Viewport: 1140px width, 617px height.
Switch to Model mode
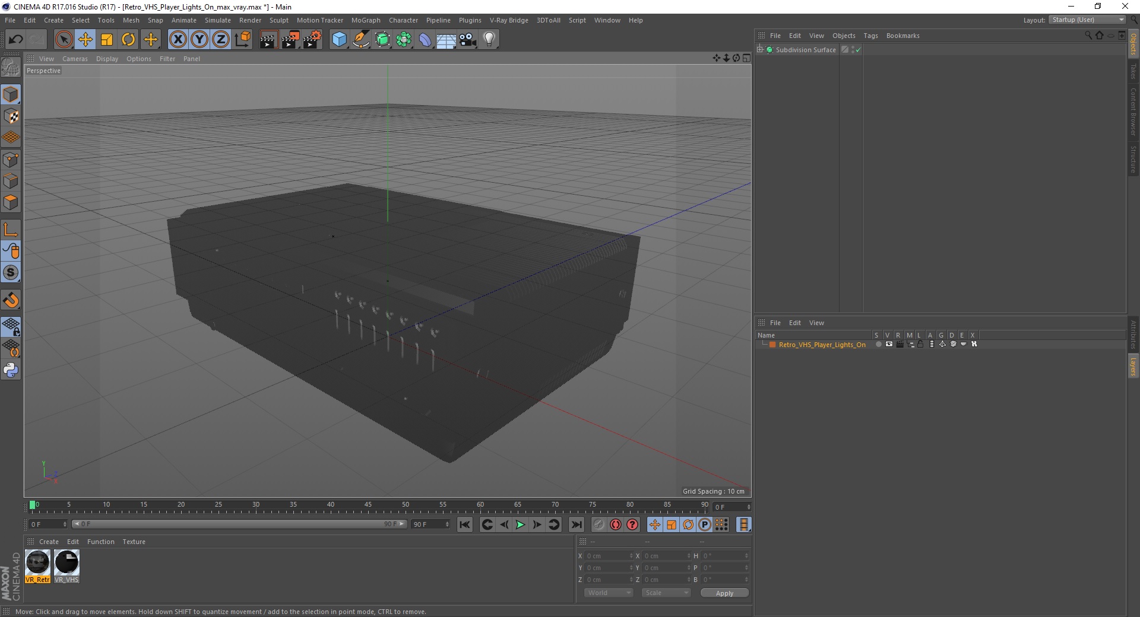click(x=11, y=94)
